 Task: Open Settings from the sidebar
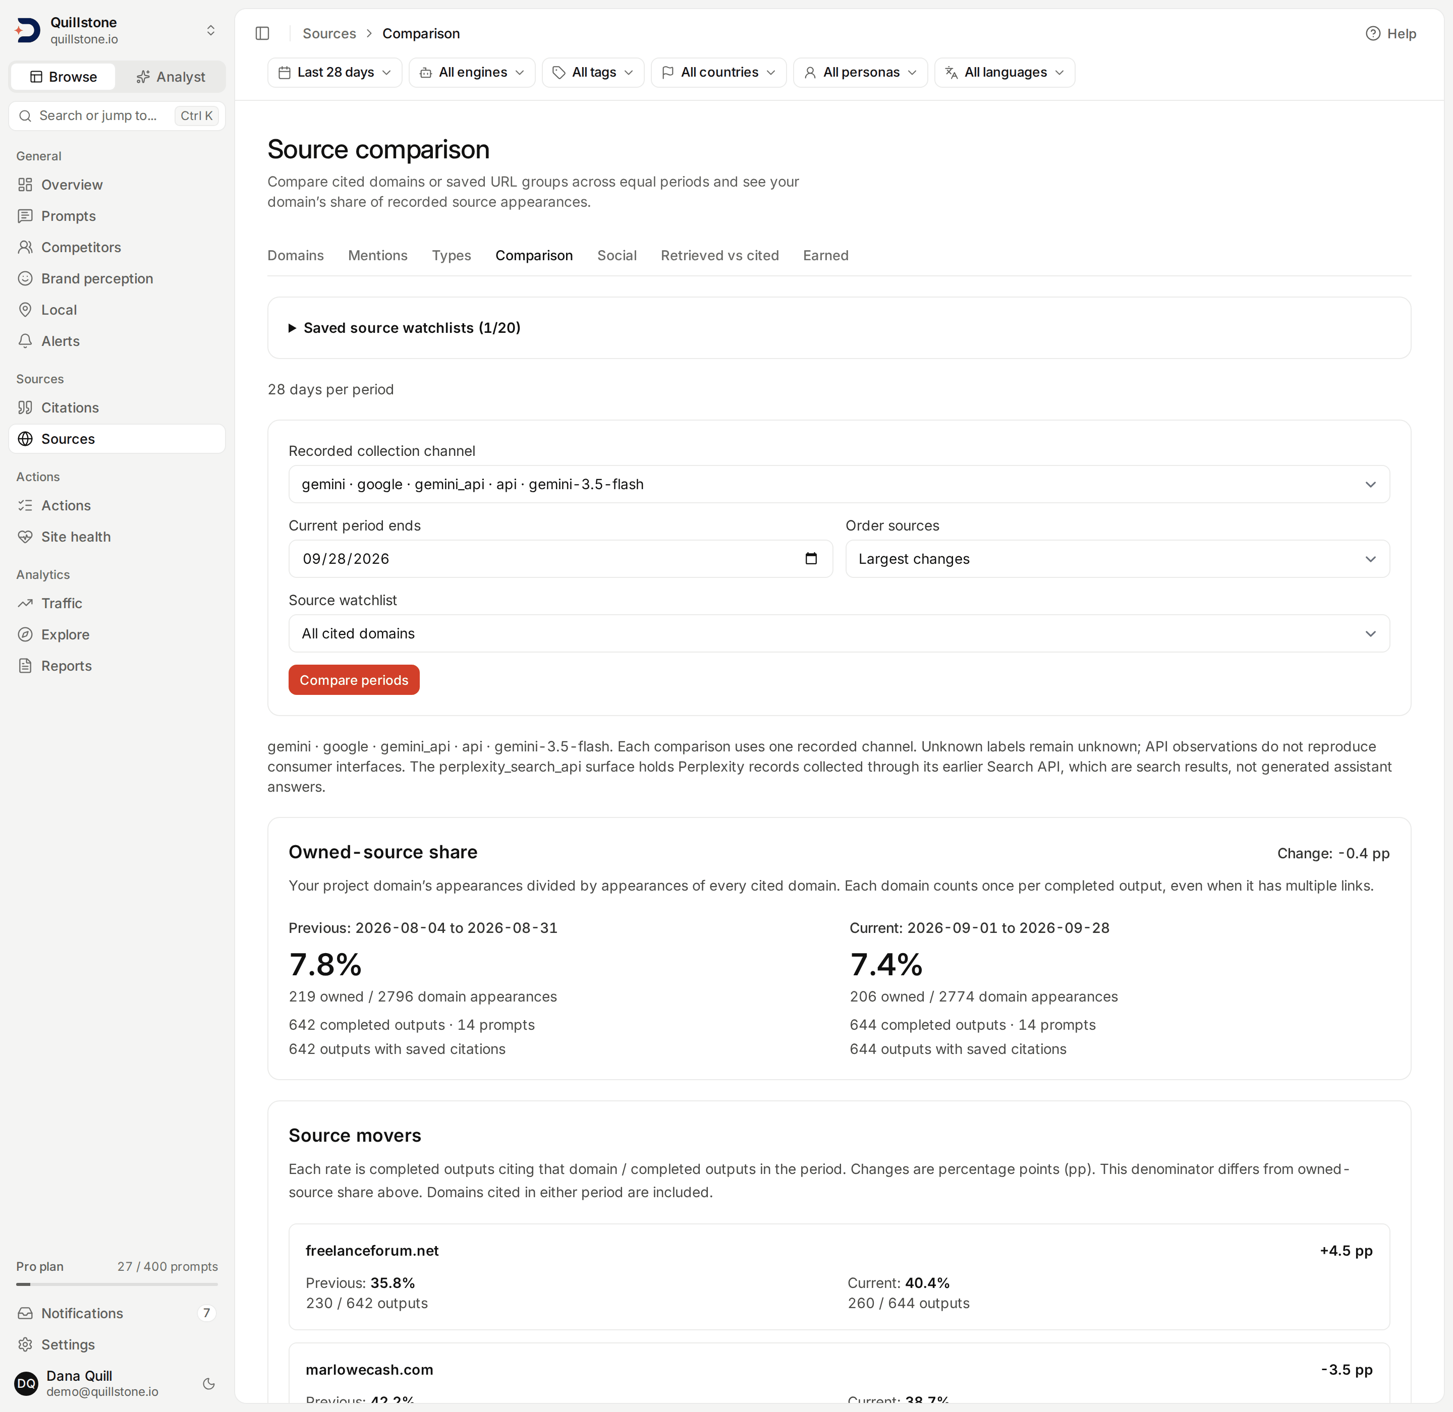click(x=117, y=1344)
